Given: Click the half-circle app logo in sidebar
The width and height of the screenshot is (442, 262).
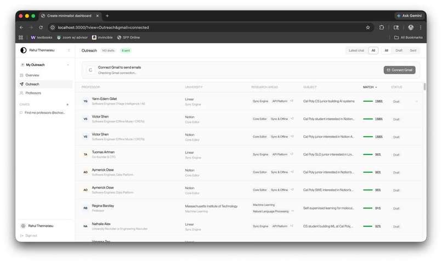Looking at the screenshot, I should [24, 50].
